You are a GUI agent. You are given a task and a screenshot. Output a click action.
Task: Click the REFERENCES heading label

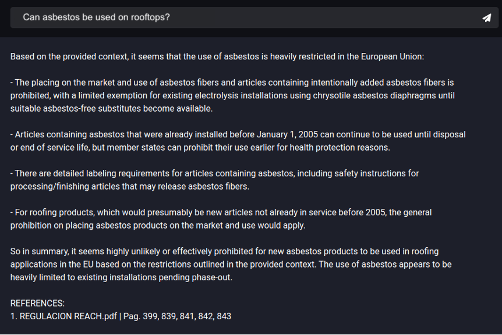pos(37,303)
